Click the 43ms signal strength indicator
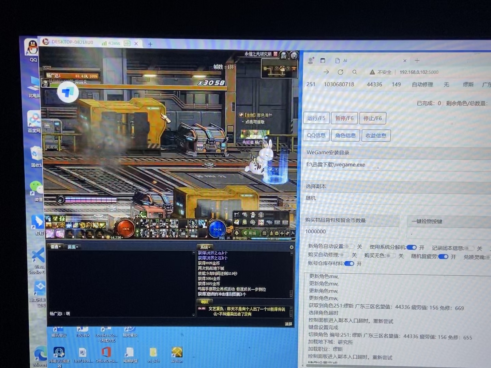491x368 pixels. click(x=111, y=43)
